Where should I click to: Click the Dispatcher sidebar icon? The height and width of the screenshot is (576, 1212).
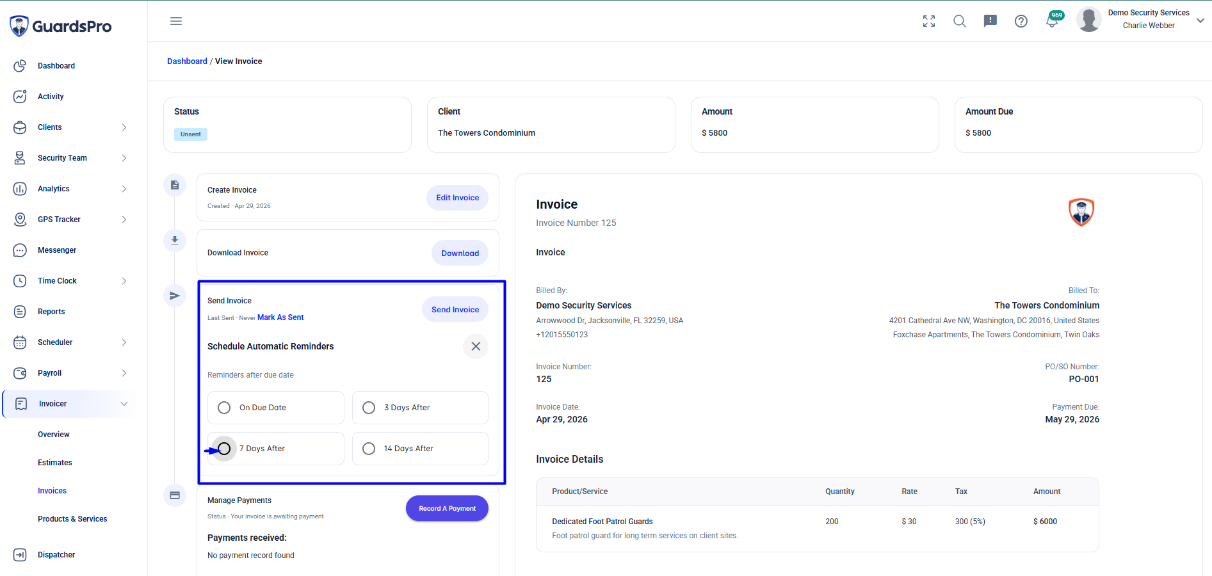pyautogui.click(x=20, y=555)
